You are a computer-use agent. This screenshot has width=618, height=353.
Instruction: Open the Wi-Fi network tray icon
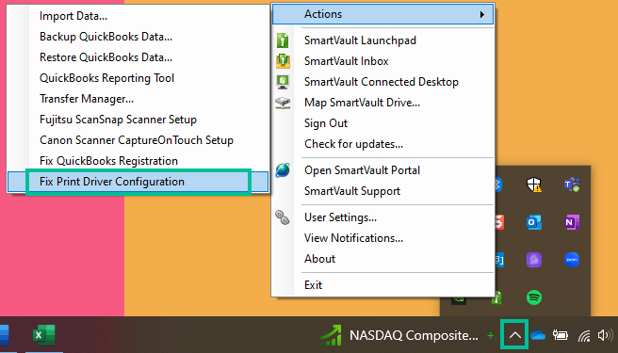click(584, 336)
